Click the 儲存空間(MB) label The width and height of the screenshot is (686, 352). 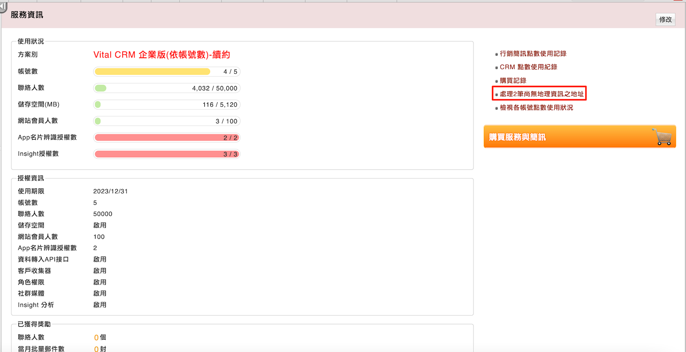tap(39, 104)
